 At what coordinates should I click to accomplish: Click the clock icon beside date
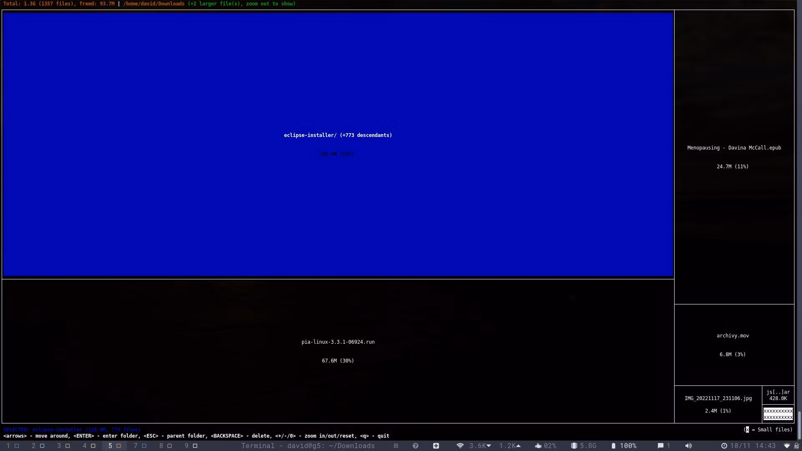pos(724,446)
